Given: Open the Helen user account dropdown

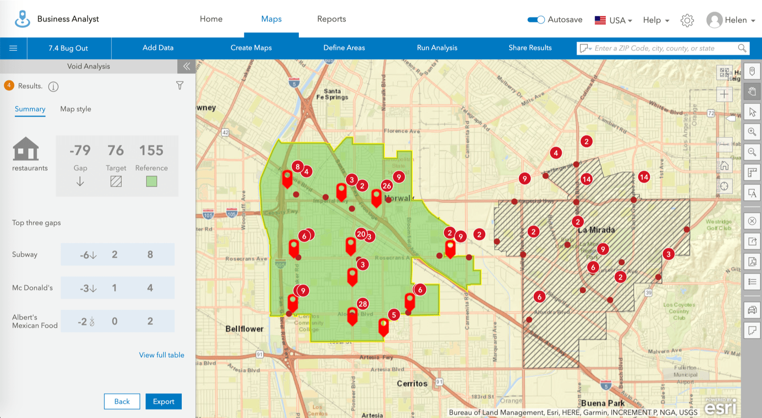Looking at the screenshot, I should click(x=730, y=20).
